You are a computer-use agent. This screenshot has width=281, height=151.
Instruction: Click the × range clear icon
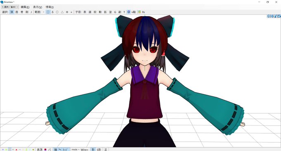[71, 12]
